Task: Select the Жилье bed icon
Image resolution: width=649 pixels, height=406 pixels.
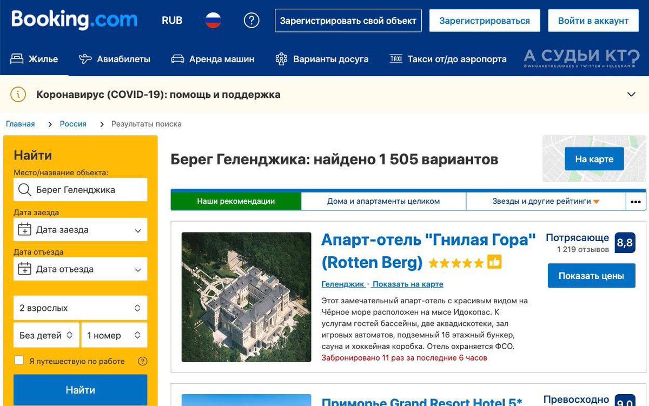Action: click(x=16, y=59)
